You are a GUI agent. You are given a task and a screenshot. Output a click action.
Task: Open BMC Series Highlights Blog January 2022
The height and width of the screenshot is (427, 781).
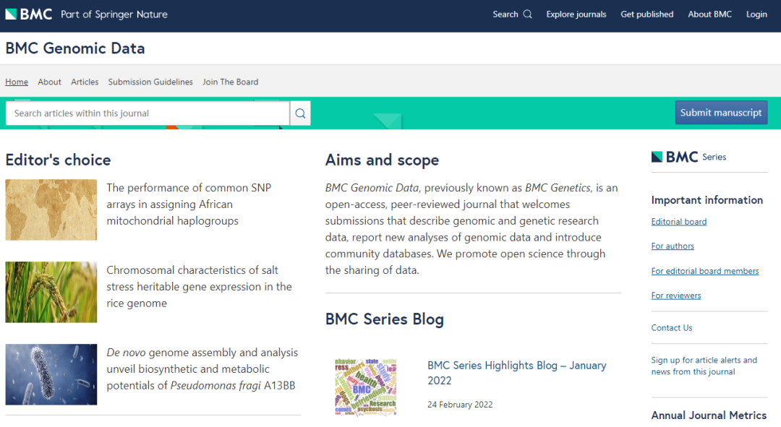tap(517, 373)
